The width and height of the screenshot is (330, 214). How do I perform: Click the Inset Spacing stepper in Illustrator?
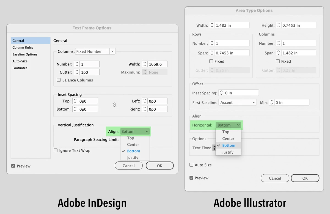click(221, 93)
